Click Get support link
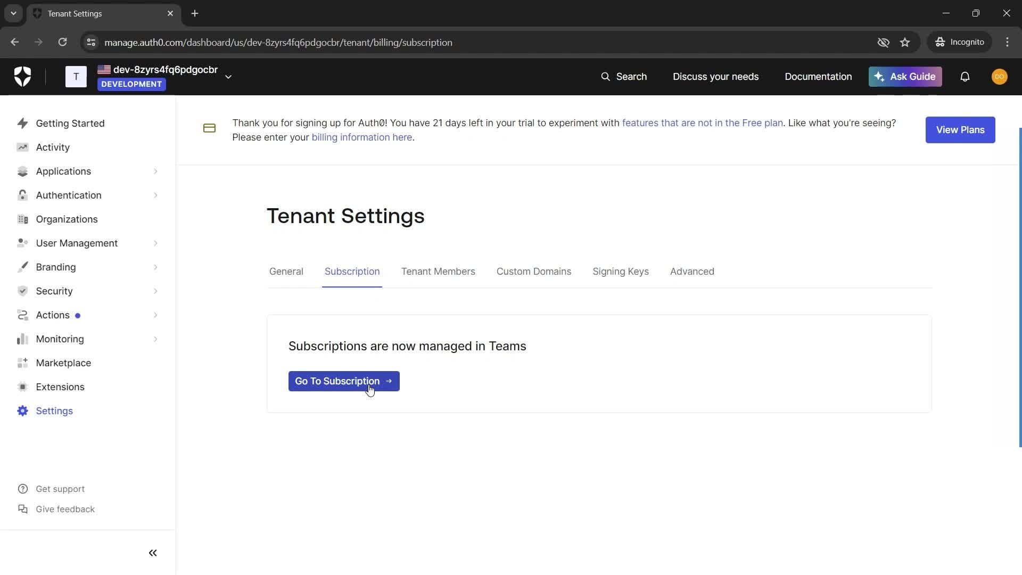This screenshot has width=1022, height=575. [x=52, y=489]
